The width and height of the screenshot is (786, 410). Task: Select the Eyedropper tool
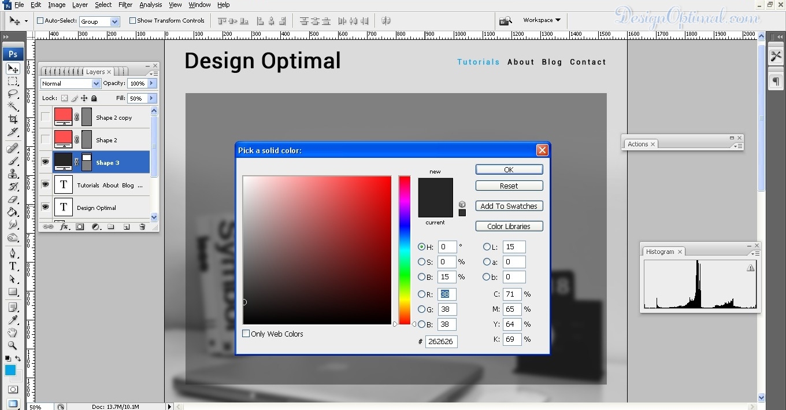(x=13, y=320)
